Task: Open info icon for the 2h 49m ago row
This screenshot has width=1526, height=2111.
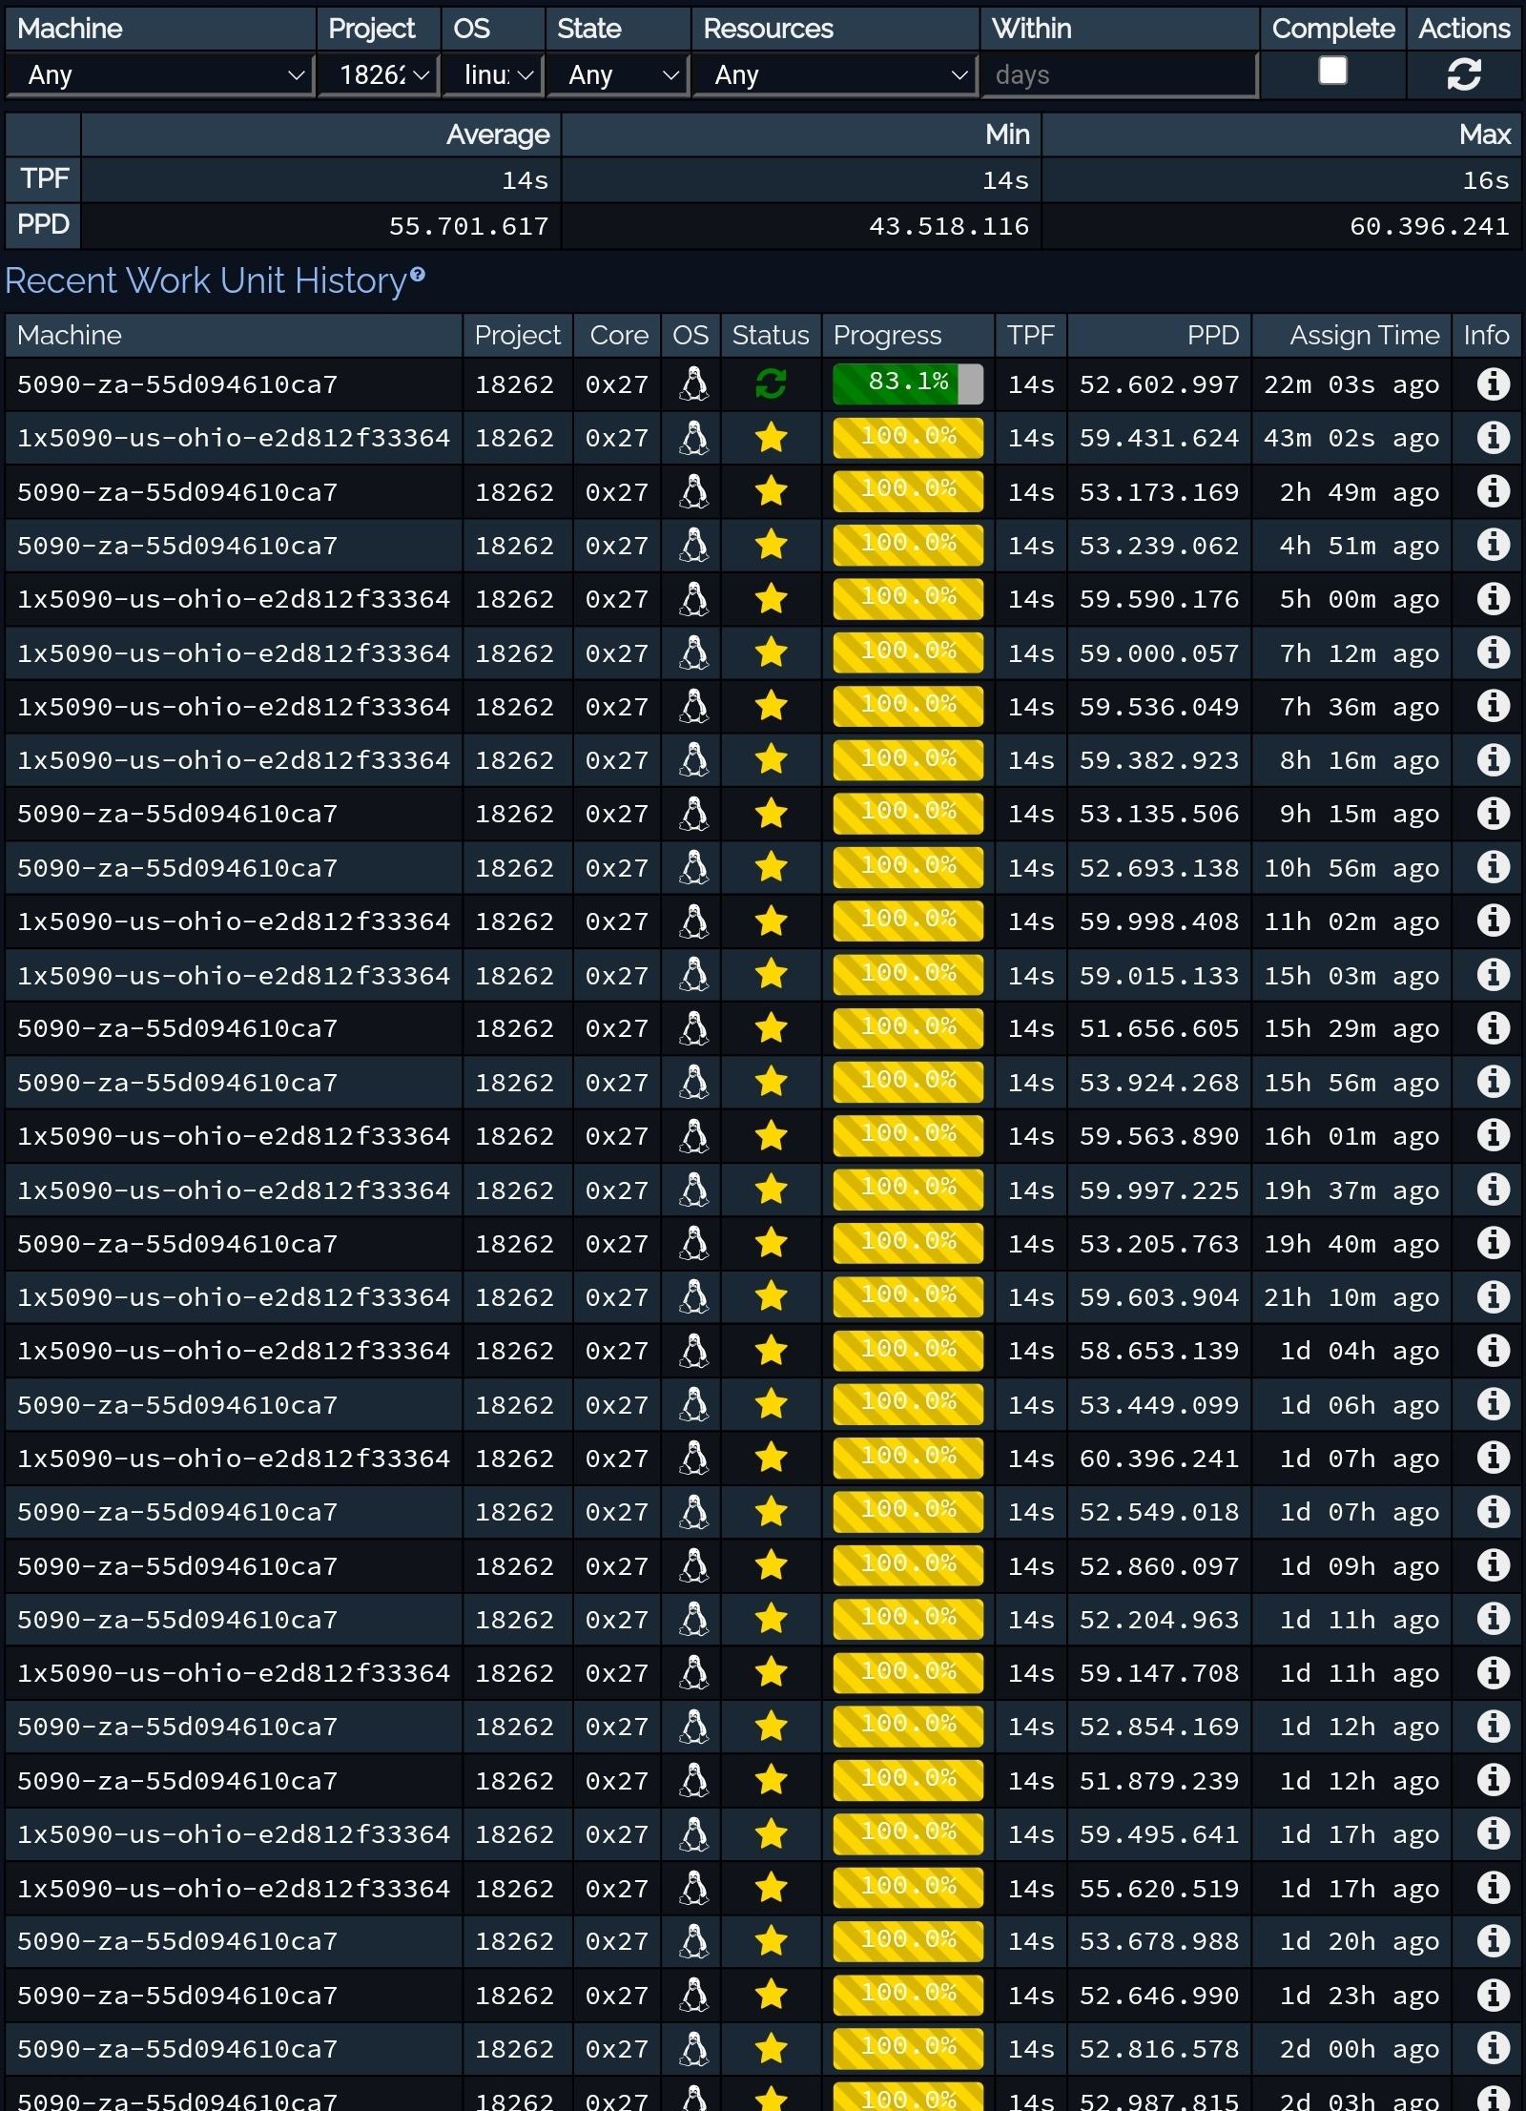Action: coord(1493,491)
